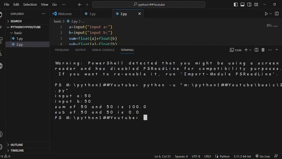Open the File menu
The height and width of the screenshot is (159, 282).
pos(7,4)
